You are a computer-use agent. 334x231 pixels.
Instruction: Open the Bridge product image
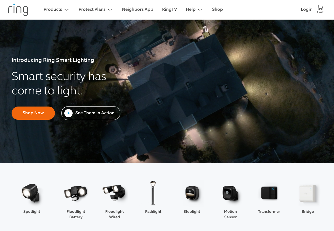click(x=308, y=193)
